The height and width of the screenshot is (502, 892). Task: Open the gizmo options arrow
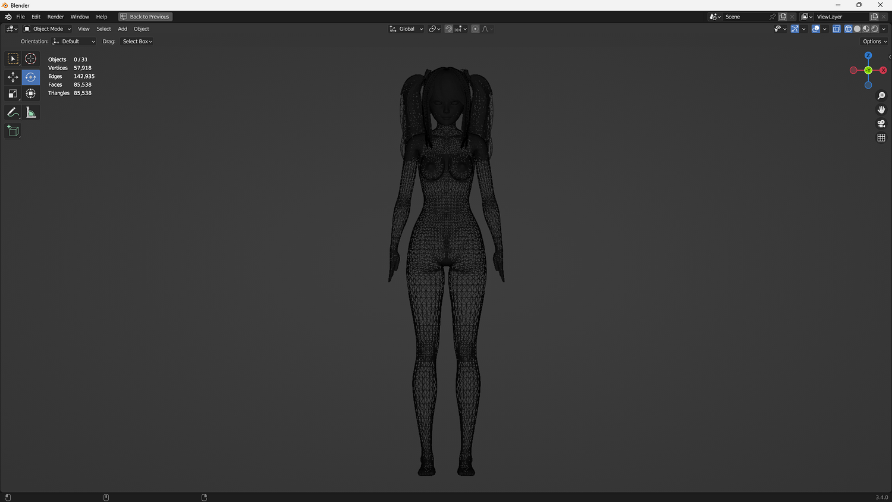(x=803, y=29)
